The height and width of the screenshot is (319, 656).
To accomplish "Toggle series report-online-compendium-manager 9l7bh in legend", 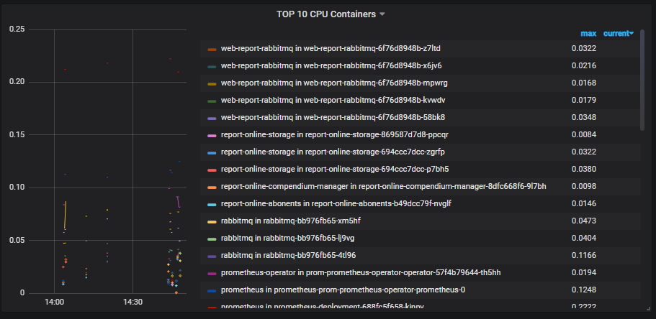I will pyautogui.click(x=384, y=186).
